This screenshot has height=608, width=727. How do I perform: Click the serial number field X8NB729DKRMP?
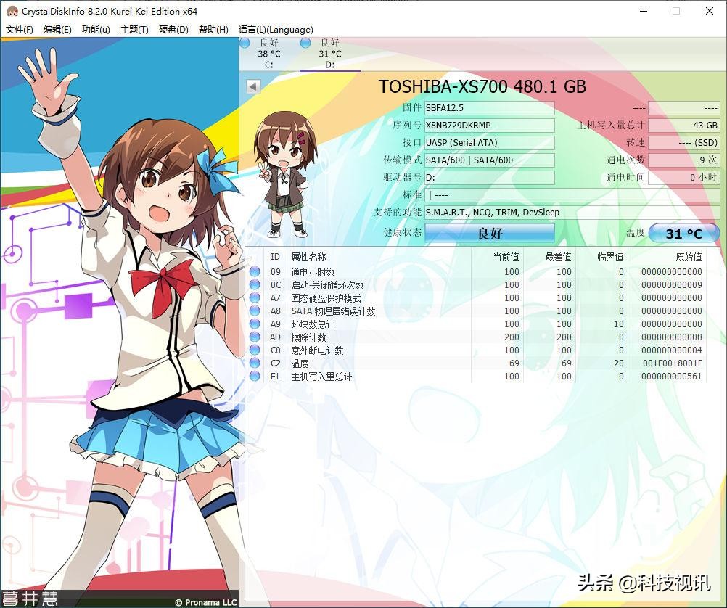pos(490,126)
